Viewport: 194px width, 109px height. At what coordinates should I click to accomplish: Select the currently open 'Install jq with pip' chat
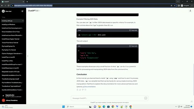coord(13,21)
